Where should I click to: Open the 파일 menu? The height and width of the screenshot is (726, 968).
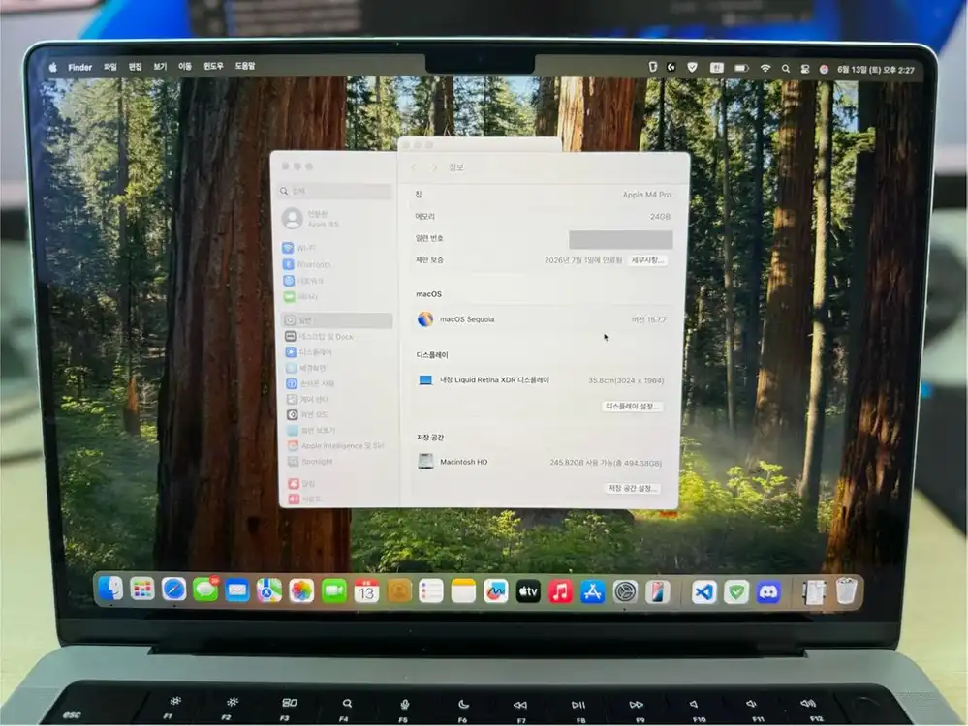coord(110,67)
